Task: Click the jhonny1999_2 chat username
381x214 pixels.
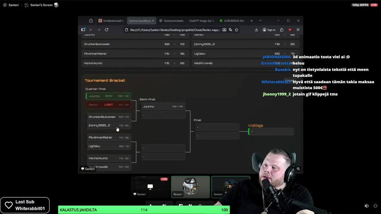Action: pos(277,94)
